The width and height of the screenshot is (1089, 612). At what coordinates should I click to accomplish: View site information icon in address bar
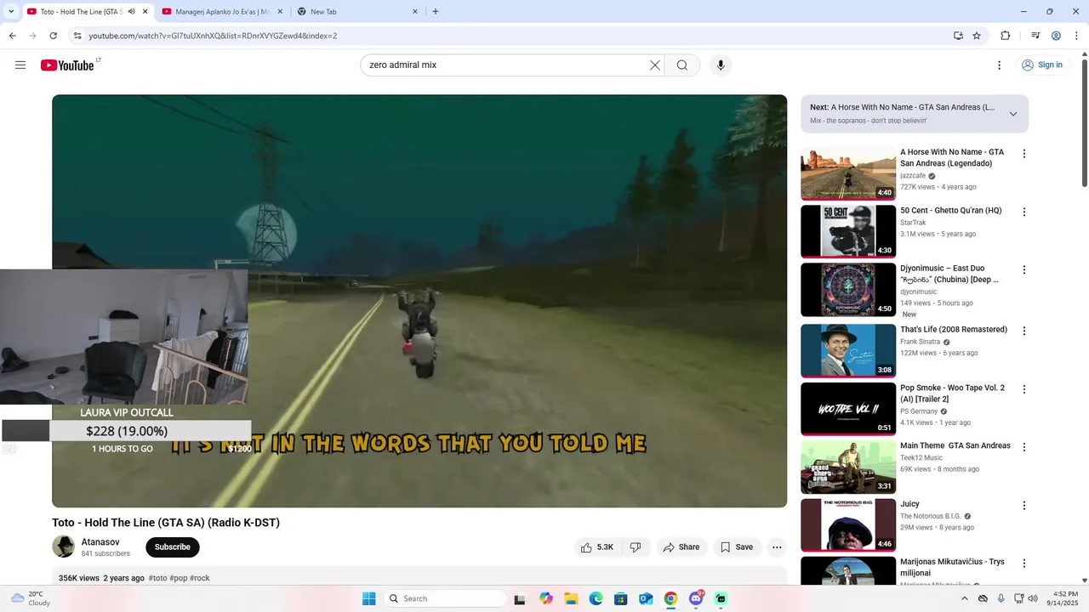(77, 36)
